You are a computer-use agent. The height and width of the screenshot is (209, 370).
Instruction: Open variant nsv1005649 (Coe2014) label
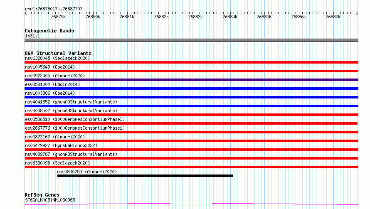[x=50, y=67]
